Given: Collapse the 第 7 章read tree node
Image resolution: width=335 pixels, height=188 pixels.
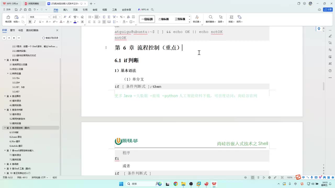Looking at the screenshot, I should pyautogui.click(x=5, y=150).
